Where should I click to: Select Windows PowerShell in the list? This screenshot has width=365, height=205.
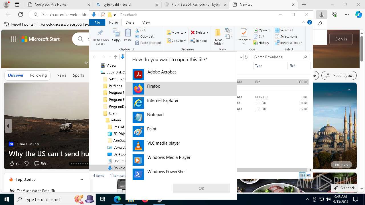pyautogui.click(x=181, y=174)
